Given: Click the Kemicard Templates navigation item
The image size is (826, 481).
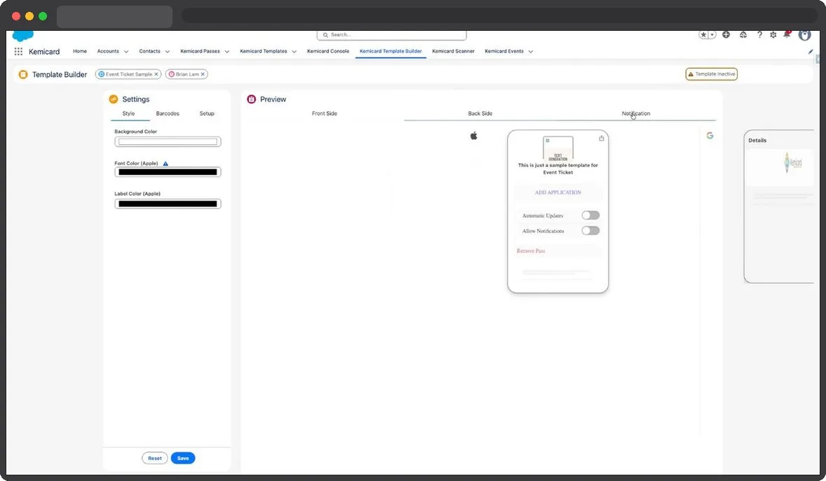Looking at the screenshot, I should pyautogui.click(x=264, y=51).
